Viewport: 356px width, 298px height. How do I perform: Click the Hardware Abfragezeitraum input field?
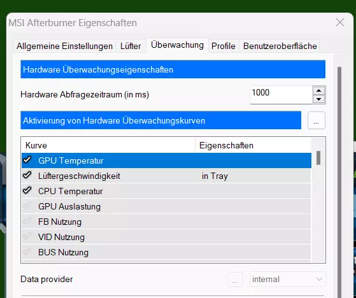[x=281, y=95]
